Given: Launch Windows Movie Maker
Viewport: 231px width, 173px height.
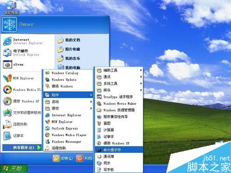Looking at the screenshot, I should tap(119, 103).
